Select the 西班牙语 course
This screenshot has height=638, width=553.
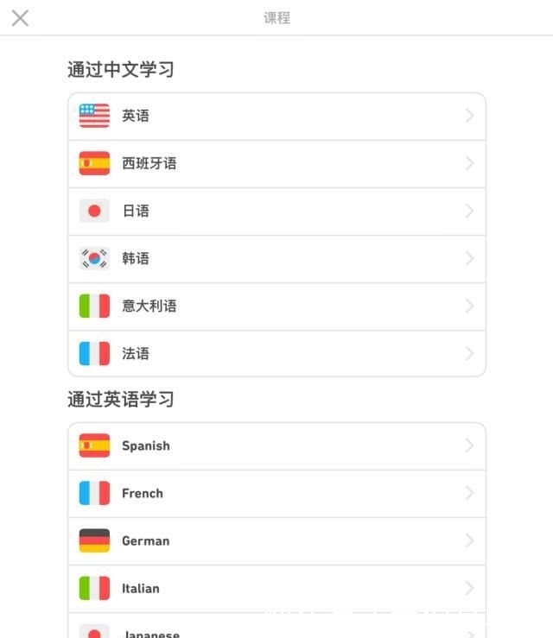click(x=149, y=163)
